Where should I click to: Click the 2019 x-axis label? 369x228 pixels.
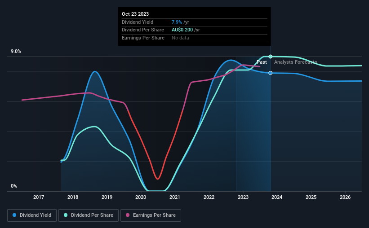pos(107,197)
